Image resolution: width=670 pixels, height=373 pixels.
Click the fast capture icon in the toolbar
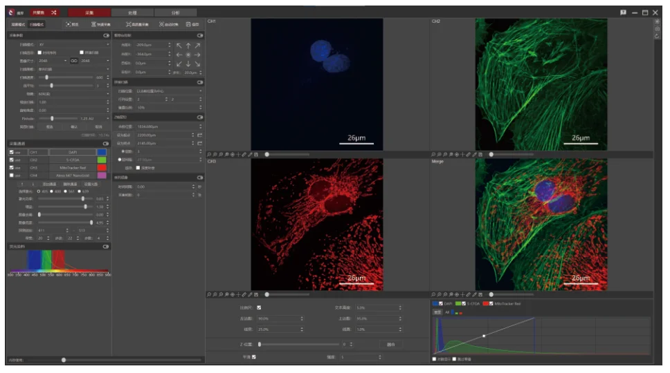pyautogui.click(x=93, y=24)
